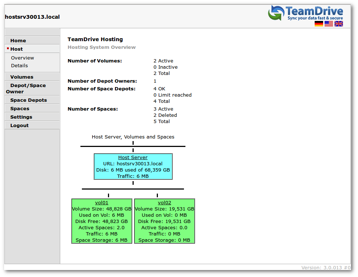358x277 pixels.
Task: Click 'Volume Size: 19,531 GB' in vol02
Action: click(x=164, y=209)
